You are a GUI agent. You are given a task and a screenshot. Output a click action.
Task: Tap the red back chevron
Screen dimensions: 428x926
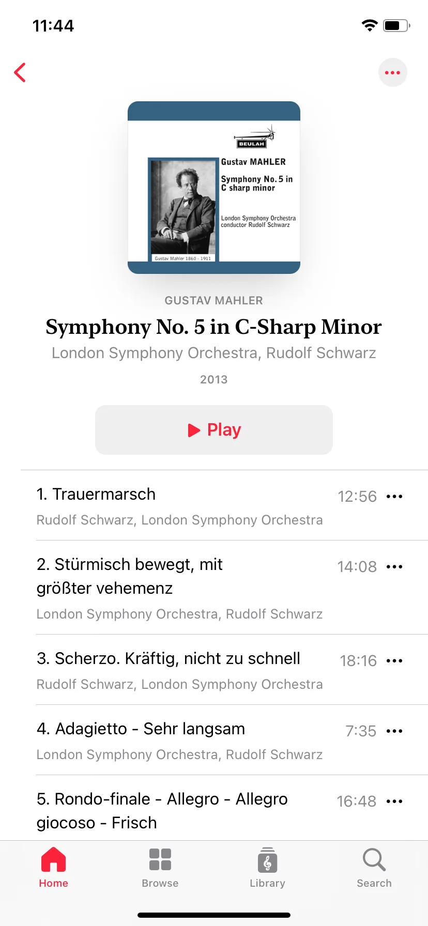point(20,72)
